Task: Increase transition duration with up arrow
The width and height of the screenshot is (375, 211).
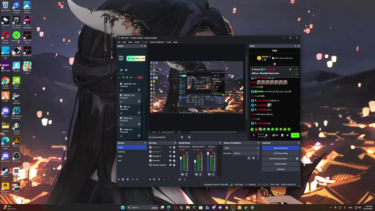Action: coord(258,152)
